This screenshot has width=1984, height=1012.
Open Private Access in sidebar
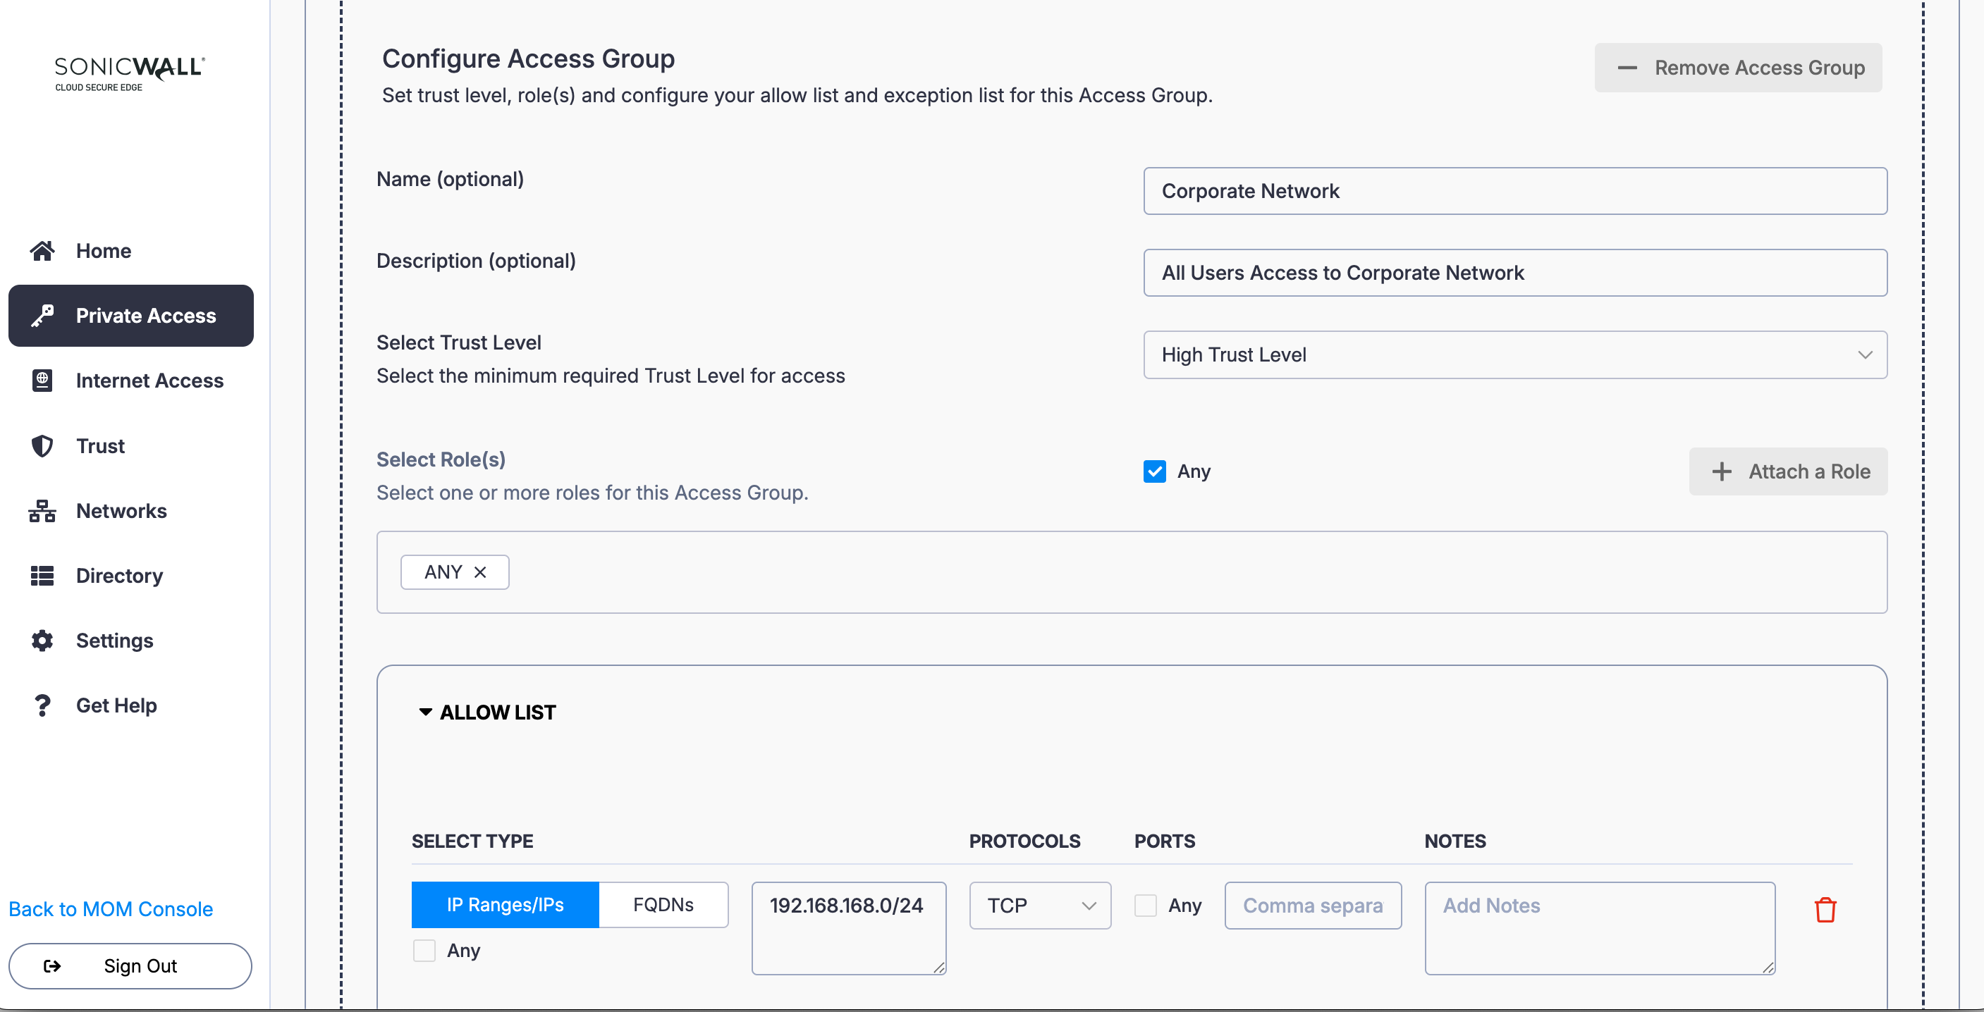pos(131,316)
